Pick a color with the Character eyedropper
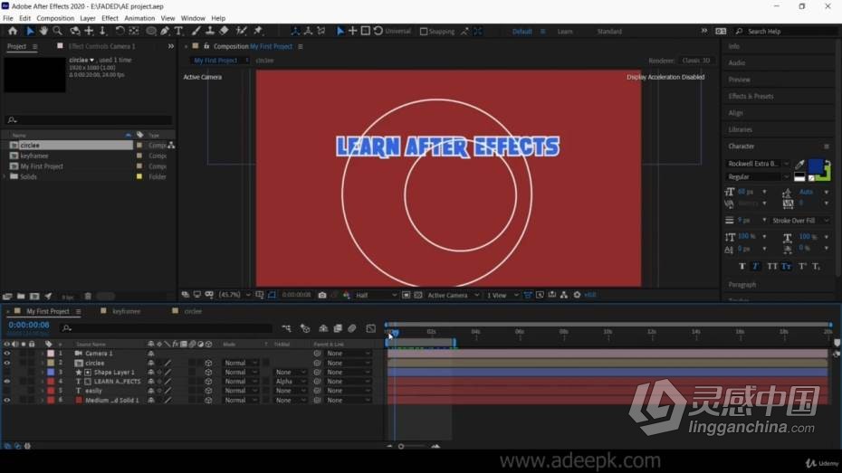The image size is (842, 473). click(799, 164)
